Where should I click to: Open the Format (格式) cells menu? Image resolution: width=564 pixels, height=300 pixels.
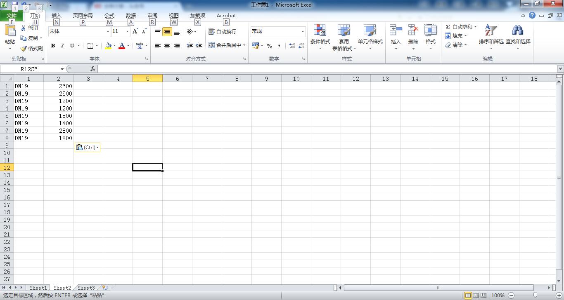431,37
